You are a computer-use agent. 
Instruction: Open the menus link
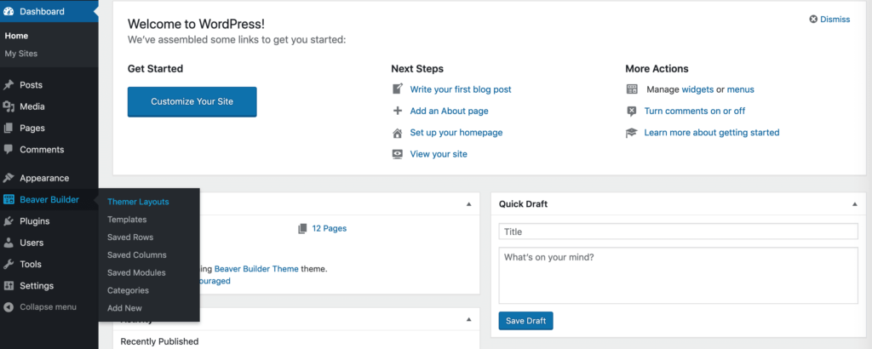(740, 89)
